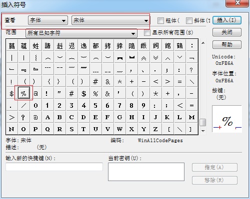Viewport: 250px width, 199px height.
Task: Pick the letter C character cell
Action: click(x=71, y=117)
